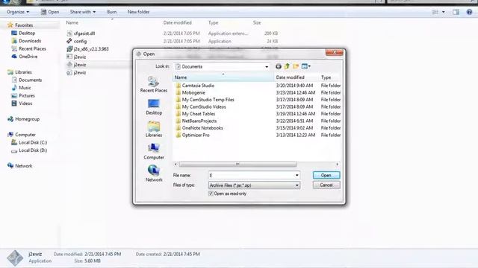Select config application file in Explorer
The height and width of the screenshot is (268, 478).
pyautogui.click(x=77, y=42)
